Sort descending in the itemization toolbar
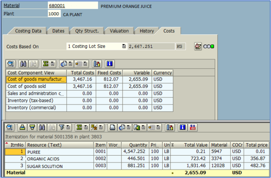Screen dimensions: 271x178 tap(32, 128)
